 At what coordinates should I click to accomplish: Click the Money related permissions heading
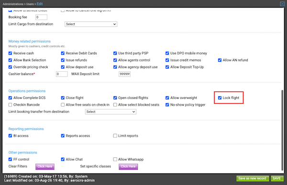[x=30, y=42]
